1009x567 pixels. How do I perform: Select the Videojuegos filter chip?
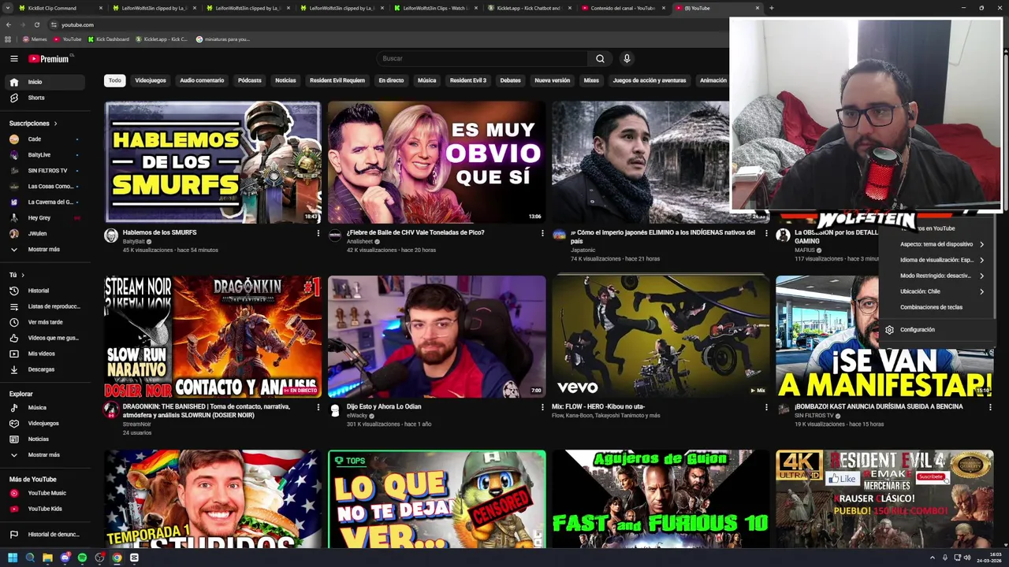pyautogui.click(x=151, y=80)
